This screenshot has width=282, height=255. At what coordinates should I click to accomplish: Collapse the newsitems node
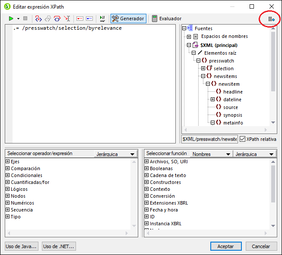point(203,76)
